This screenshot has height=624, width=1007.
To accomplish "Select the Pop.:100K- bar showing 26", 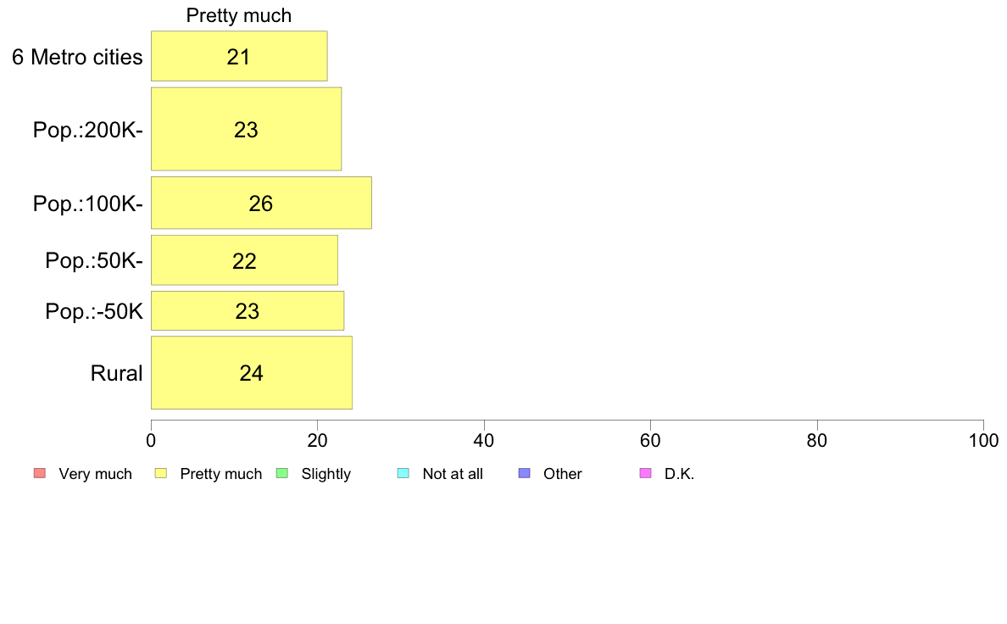I will [x=261, y=203].
